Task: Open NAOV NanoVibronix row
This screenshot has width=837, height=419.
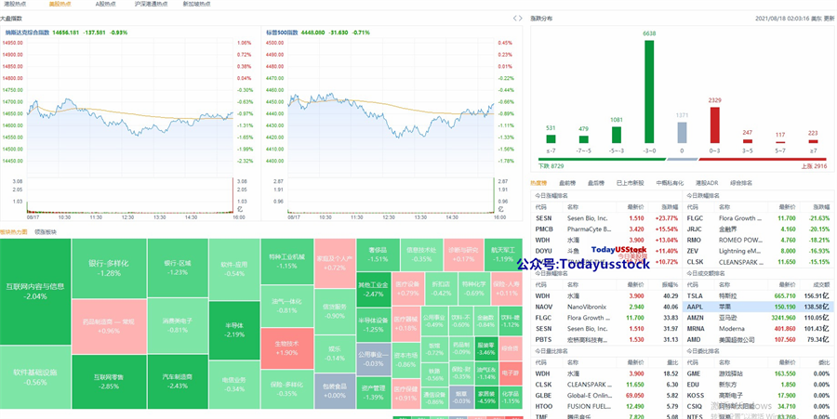Action: tap(605, 307)
